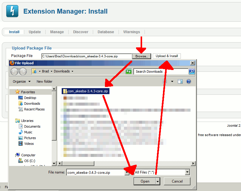This screenshot has width=241, height=191.
Task: Select com_akeeba-3.4.3-core.zip in the file list
Action: pos(86,91)
